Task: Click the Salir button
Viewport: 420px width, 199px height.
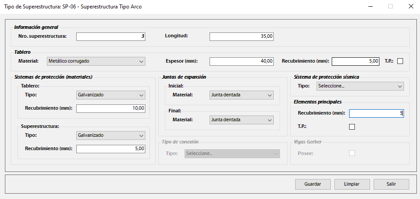Action: (391, 184)
